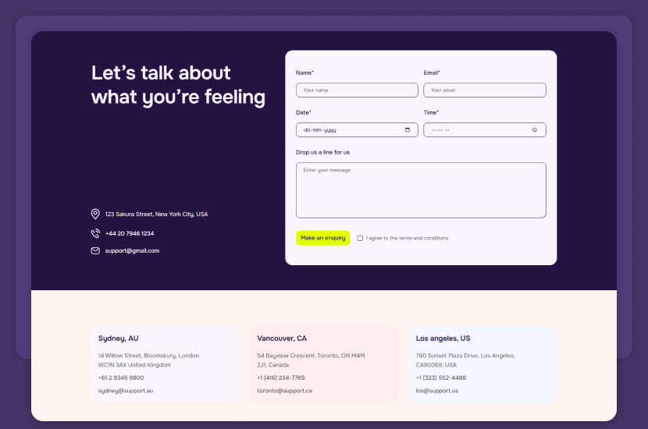The image size is (648, 429).
Task: Click the message text area
Action: point(421,190)
